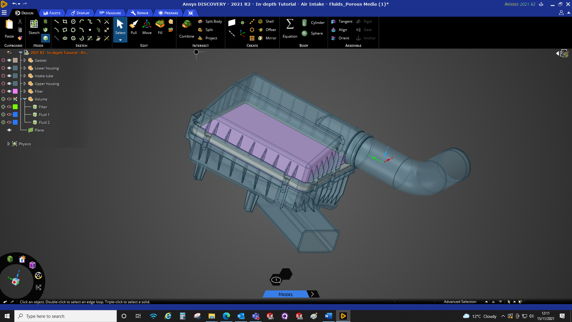572x322 pixels.
Task: Hide the Lower housing component
Action: pos(9,68)
